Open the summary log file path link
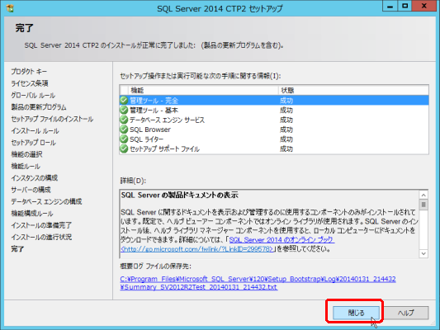 258,279
